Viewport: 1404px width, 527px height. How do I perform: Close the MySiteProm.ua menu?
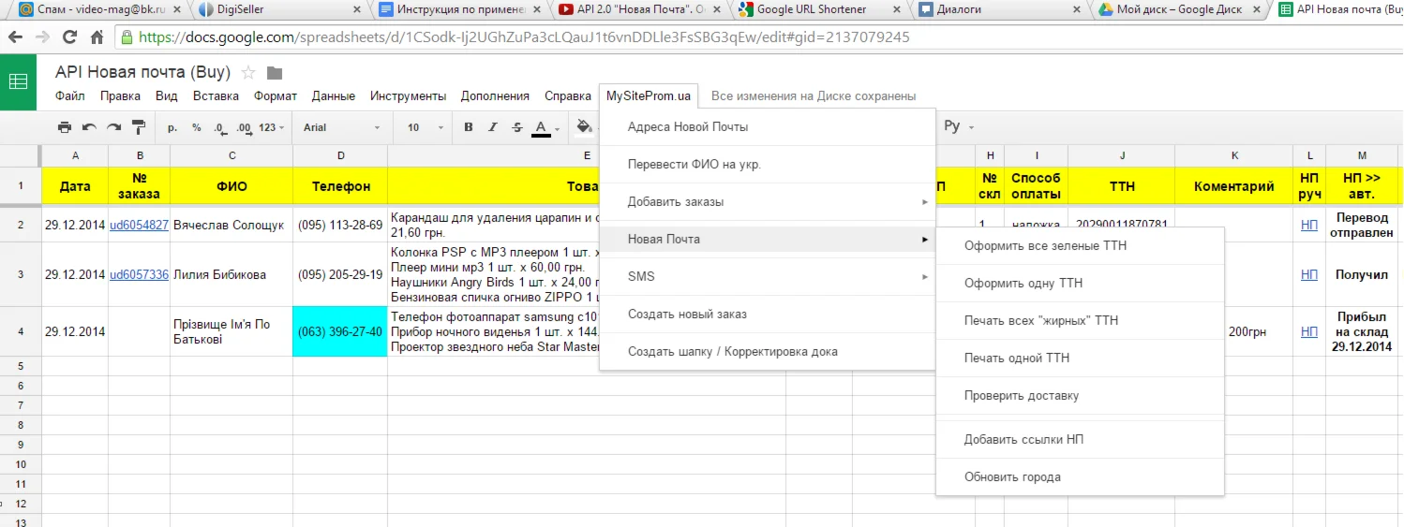point(649,96)
